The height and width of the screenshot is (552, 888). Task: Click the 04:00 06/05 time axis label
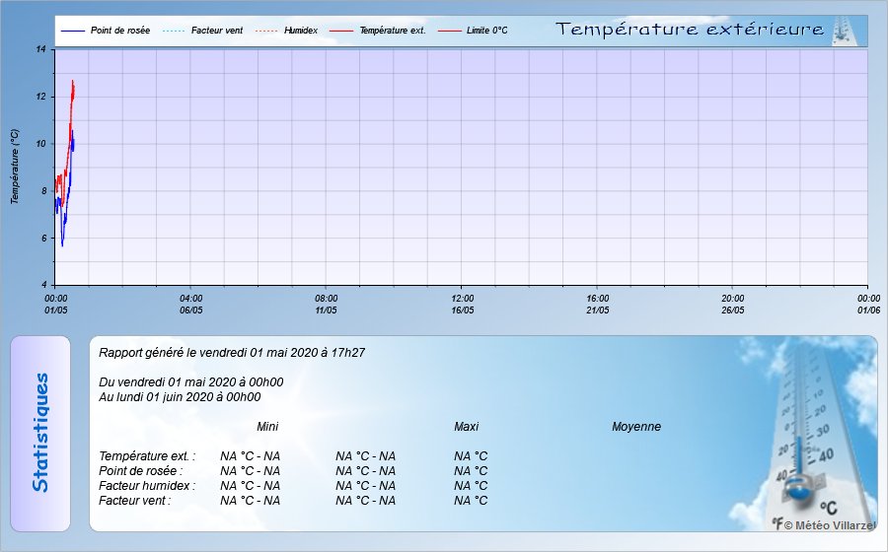tap(191, 304)
